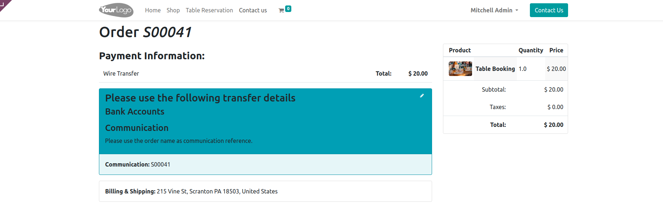
Task: Click the Wire Transfer payment method text
Action: point(121,73)
